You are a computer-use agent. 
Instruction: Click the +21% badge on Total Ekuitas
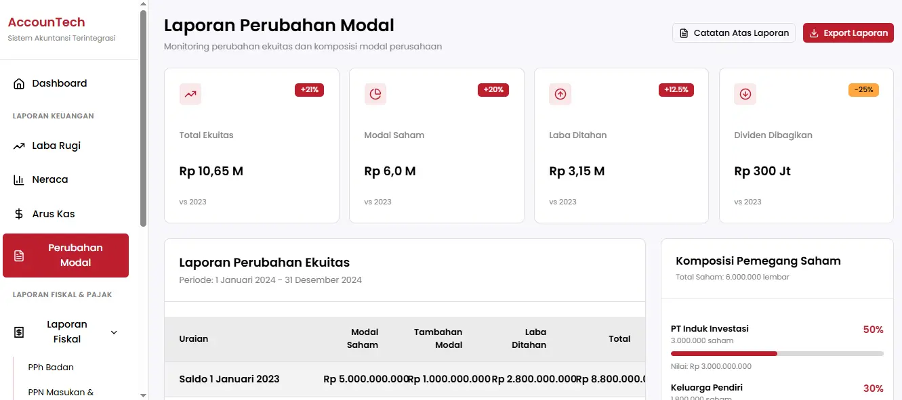309,89
